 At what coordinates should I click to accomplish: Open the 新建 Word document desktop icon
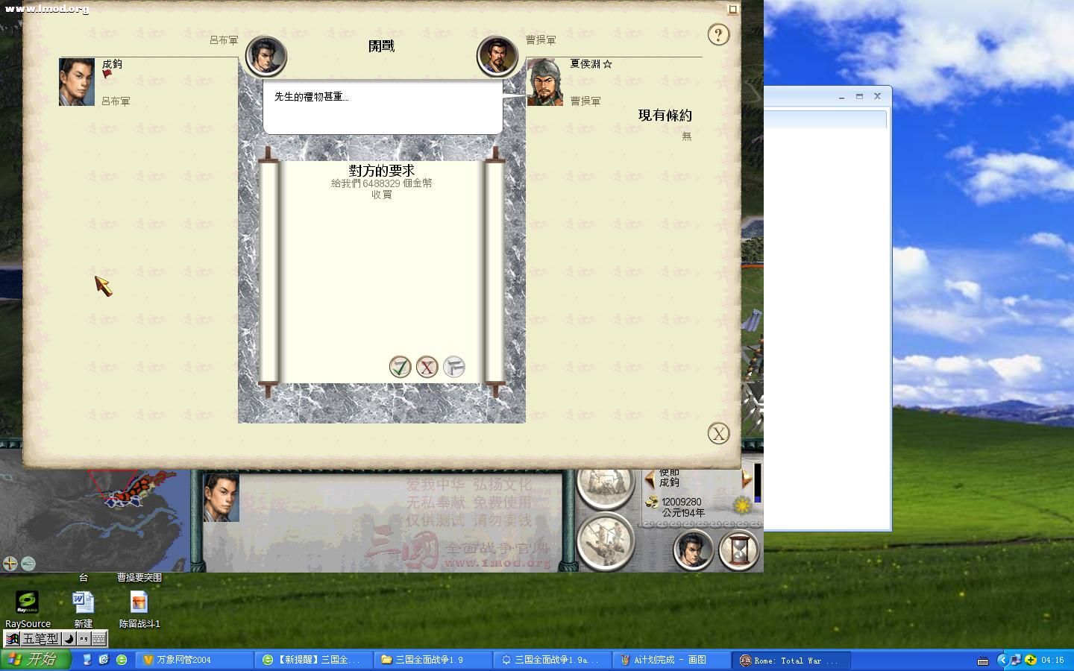point(83,609)
